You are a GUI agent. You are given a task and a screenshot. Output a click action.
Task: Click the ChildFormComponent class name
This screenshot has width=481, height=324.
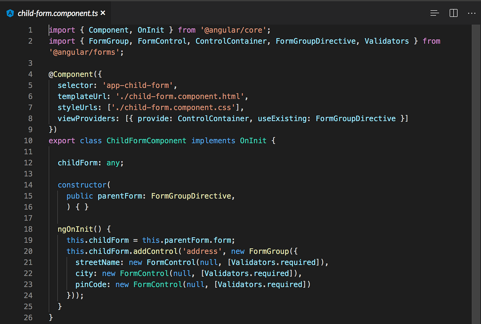(x=146, y=141)
